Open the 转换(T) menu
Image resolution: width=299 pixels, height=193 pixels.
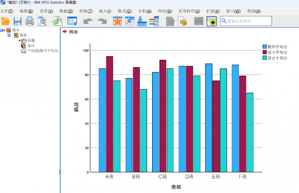point(86,11)
